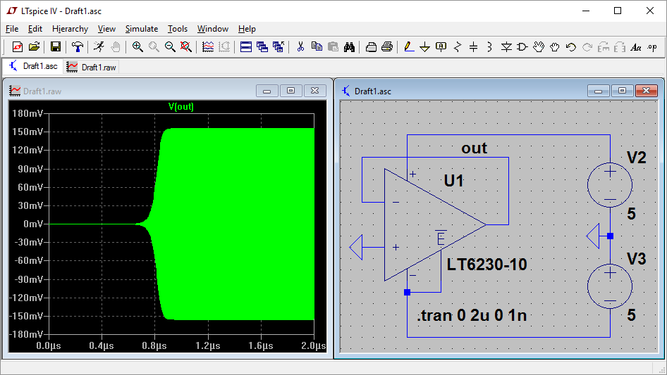Open the control panel hammer icon
The image size is (667, 375).
point(78,46)
